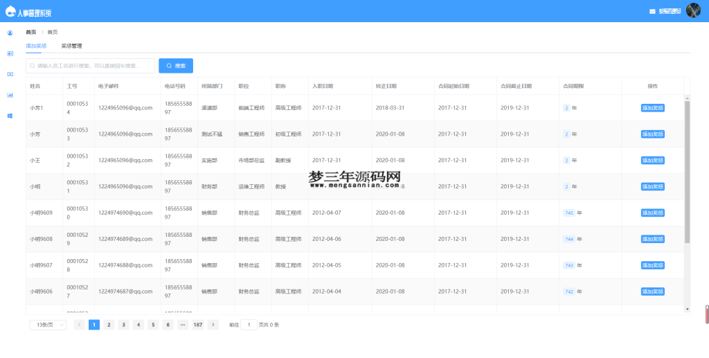This screenshot has width=709, height=358.
Task: Click the 前往 page number input box
Action: (x=249, y=325)
